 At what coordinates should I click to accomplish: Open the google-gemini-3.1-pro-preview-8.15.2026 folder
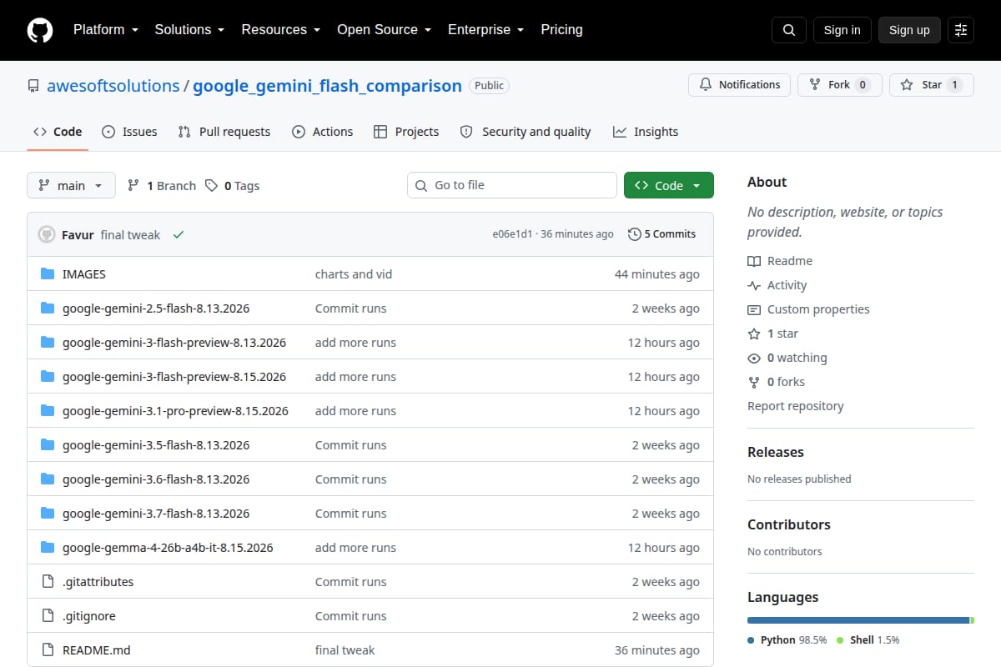click(175, 411)
